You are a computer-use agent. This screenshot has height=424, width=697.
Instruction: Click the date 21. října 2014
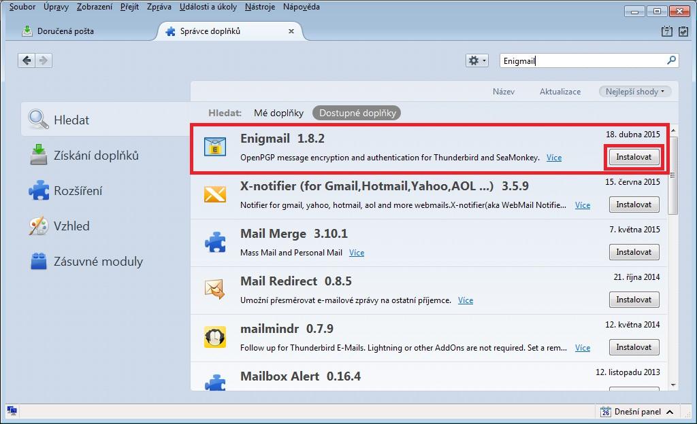[x=636, y=277]
